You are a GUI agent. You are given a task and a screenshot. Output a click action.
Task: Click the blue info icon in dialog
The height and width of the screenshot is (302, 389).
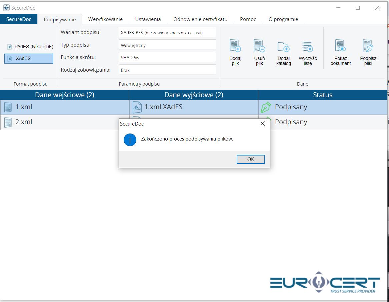130,140
